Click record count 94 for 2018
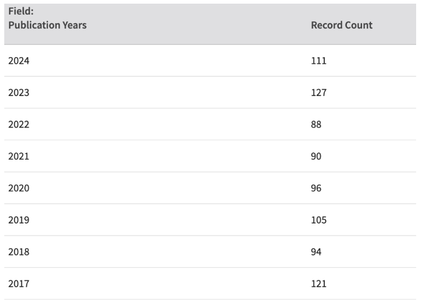 316,252
